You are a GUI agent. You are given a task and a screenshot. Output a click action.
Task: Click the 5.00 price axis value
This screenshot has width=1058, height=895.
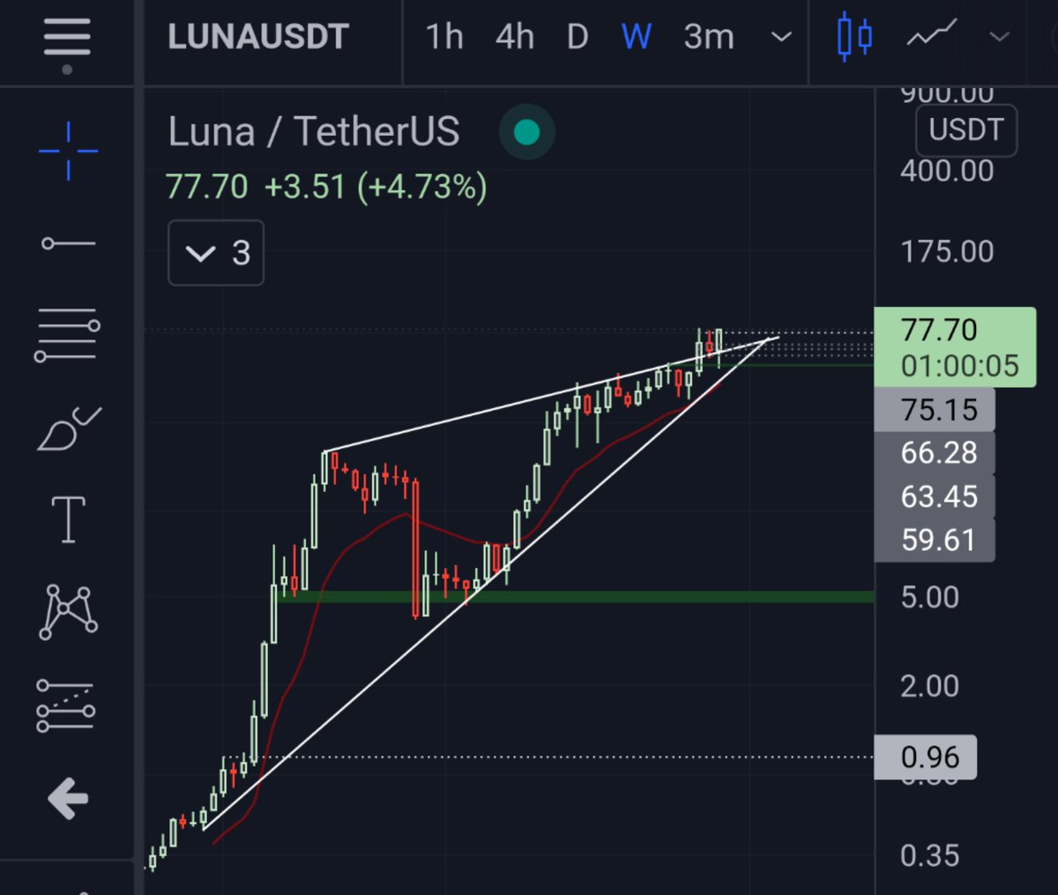coord(930,598)
